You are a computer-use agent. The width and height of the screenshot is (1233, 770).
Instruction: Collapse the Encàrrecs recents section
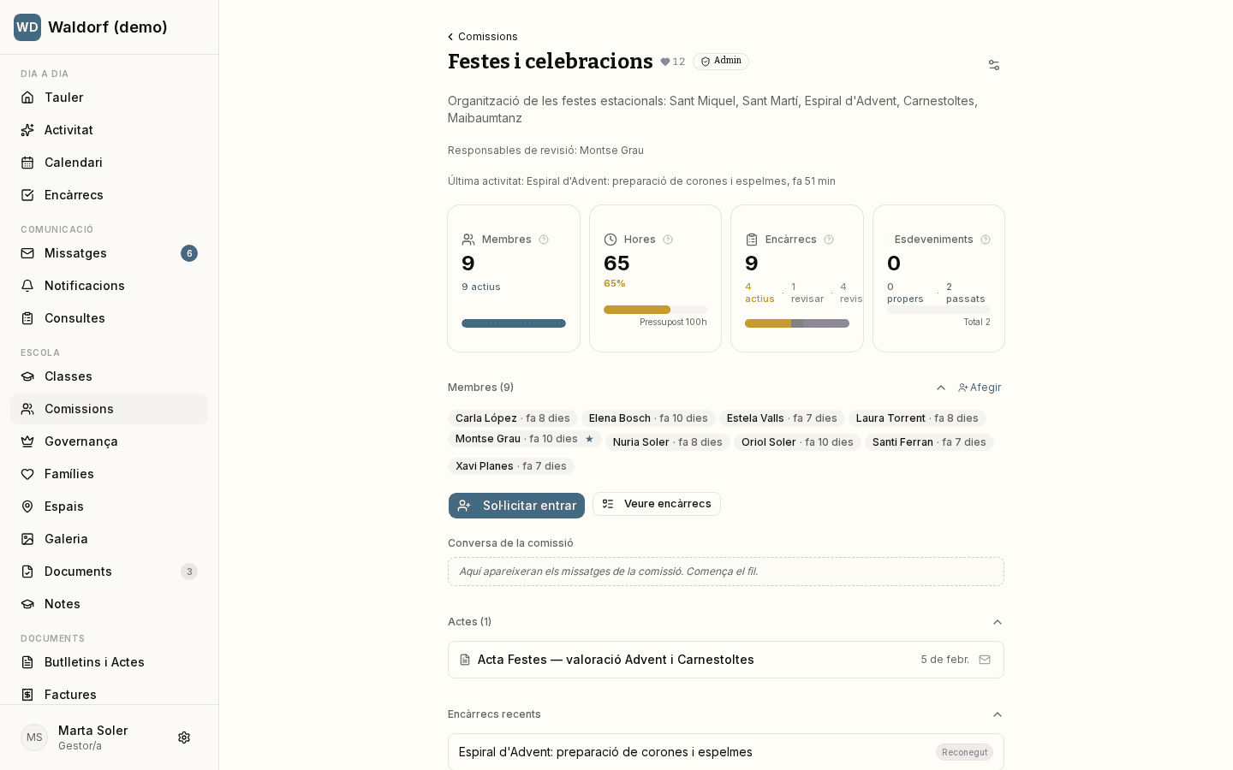(998, 714)
